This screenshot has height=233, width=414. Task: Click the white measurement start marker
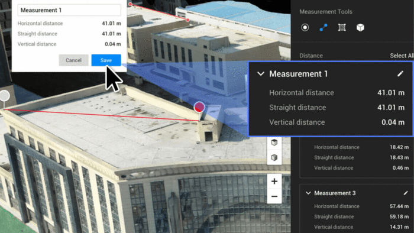5,96
